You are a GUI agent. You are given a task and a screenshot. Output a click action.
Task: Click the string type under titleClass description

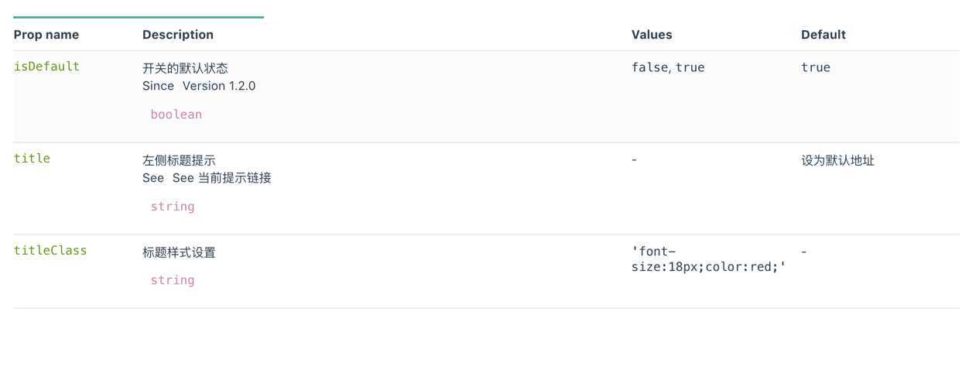(x=173, y=280)
